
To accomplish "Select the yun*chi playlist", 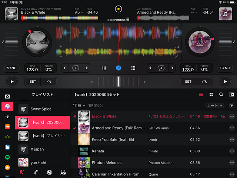I will click(x=43, y=162).
